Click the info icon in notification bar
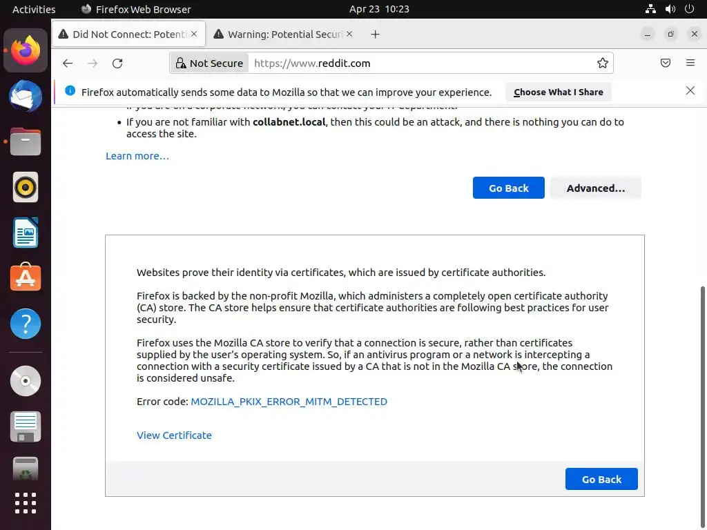The image size is (707, 530). (x=70, y=90)
